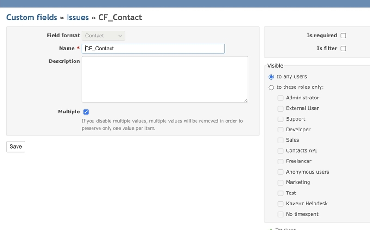The image size is (370, 230).
Task: Open the Custom fields breadcrumb link
Action: (x=32, y=18)
